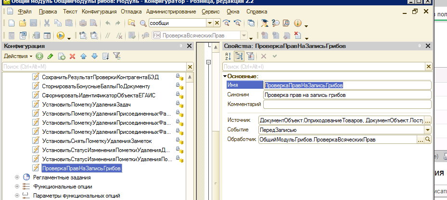Viewport: 447px width, 200px height.
Task: Click the red delete X in Конфигурация toolbar
Action: point(72,56)
